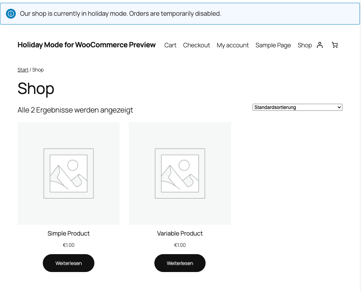The width and height of the screenshot is (361, 292).
Task: Open the user account icon
Action: click(x=320, y=45)
